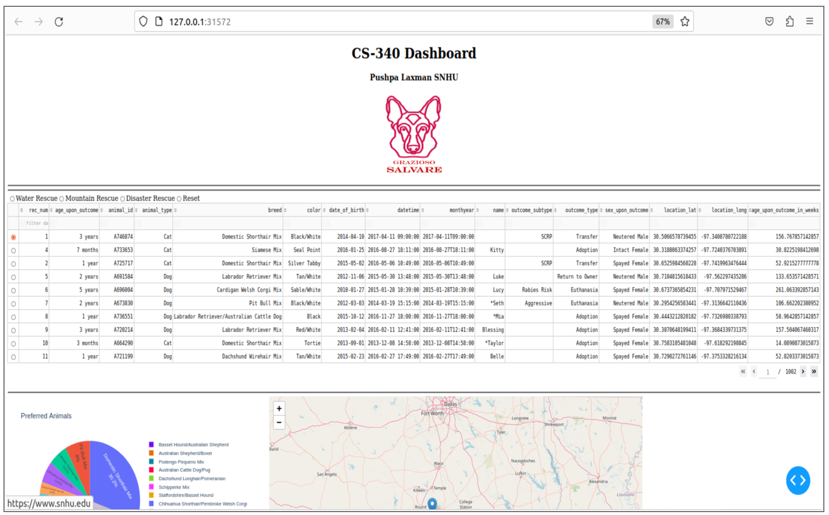The height and width of the screenshot is (515, 829).
Task: Select row with animal_id A746874
Action: [13, 237]
